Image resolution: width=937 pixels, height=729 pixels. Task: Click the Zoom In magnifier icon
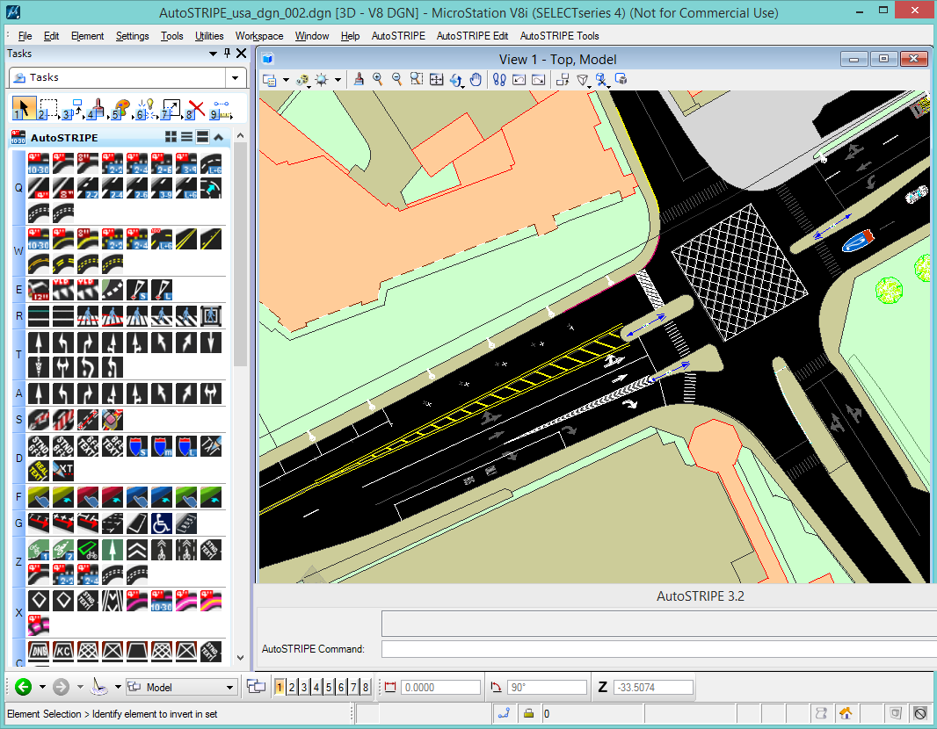pyautogui.click(x=378, y=79)
